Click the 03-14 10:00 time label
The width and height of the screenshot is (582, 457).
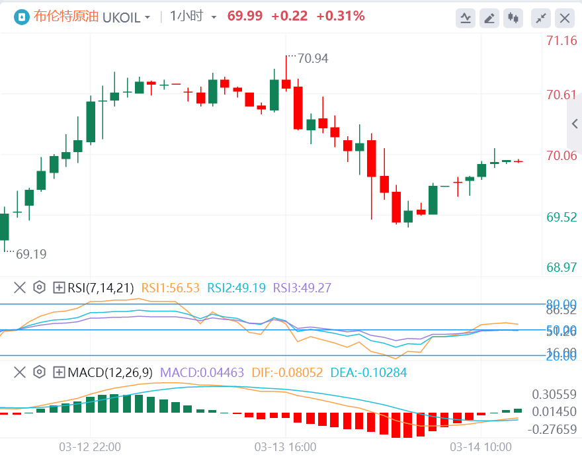tap(481, 446)
